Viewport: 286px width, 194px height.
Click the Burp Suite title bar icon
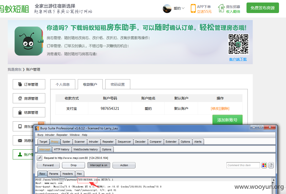pos(37,128)
